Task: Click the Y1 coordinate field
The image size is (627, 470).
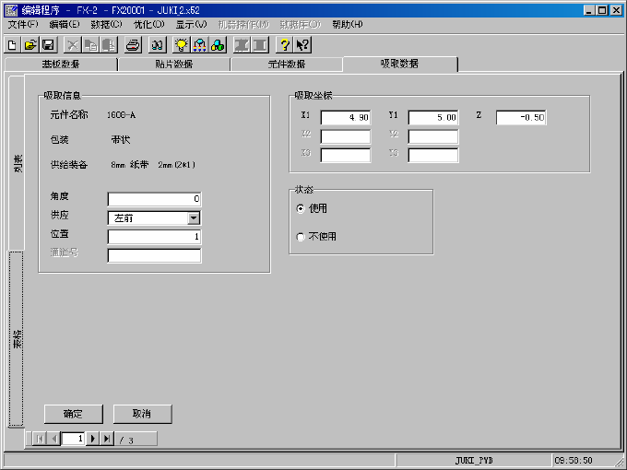Action: pos(433,118)
